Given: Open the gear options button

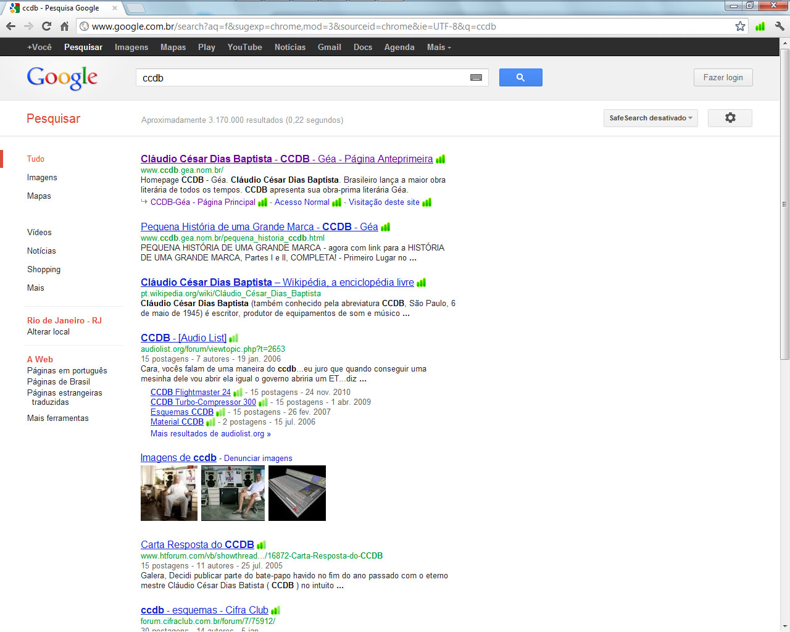Looking at the screenshot, I should point(730,118).
